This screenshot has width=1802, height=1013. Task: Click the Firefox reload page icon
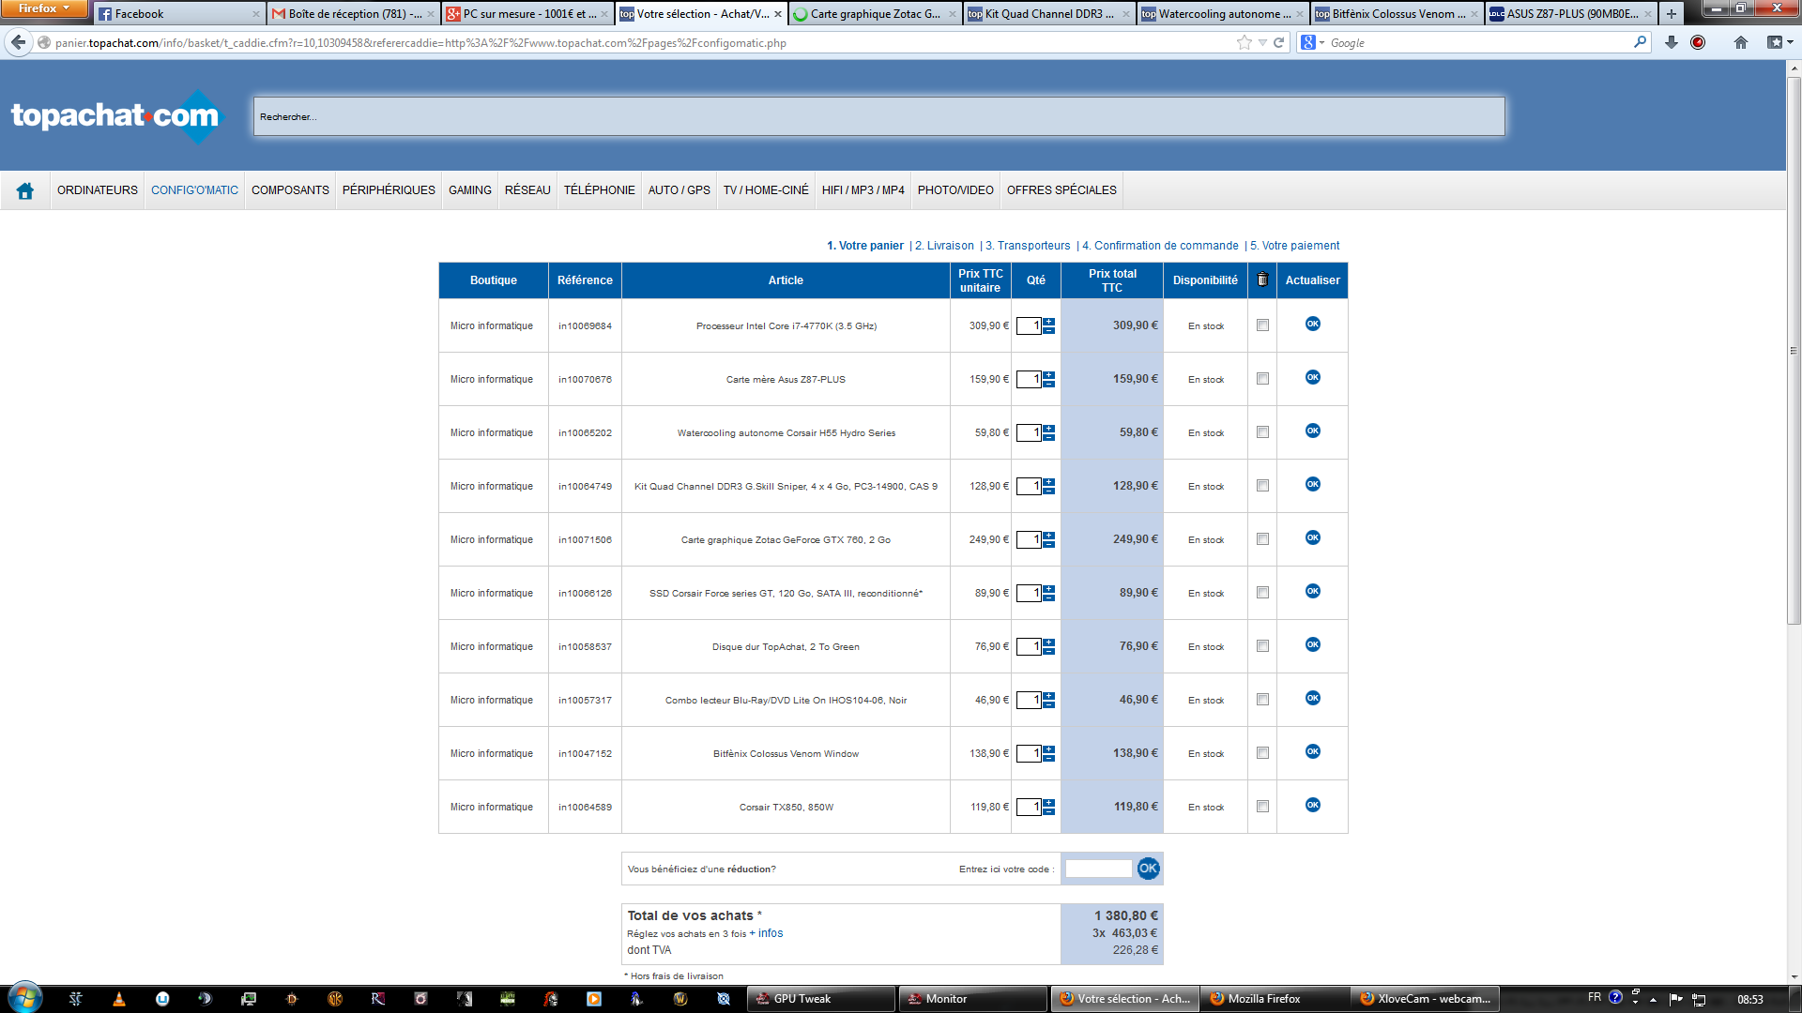[x=1278, y=42]
